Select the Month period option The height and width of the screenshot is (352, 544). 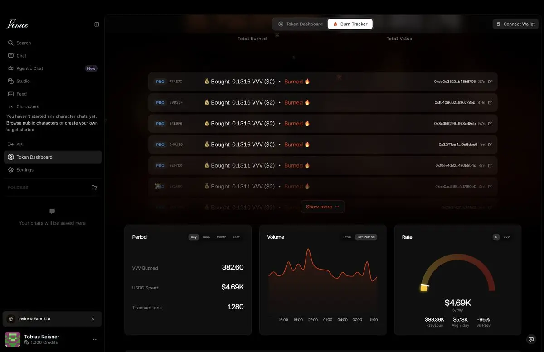221,237
